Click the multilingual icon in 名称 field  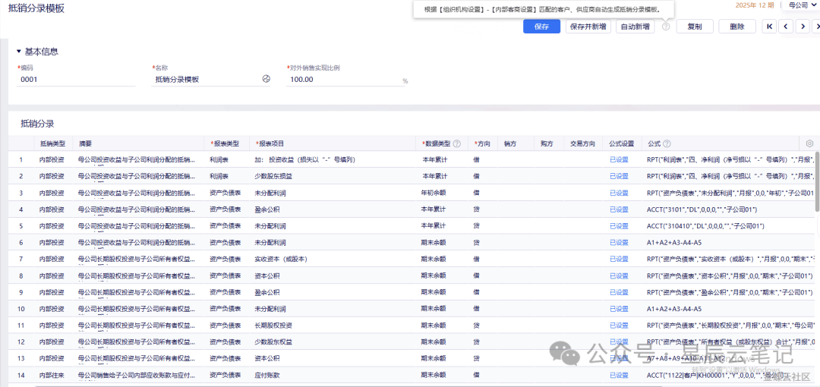[266, 80]
